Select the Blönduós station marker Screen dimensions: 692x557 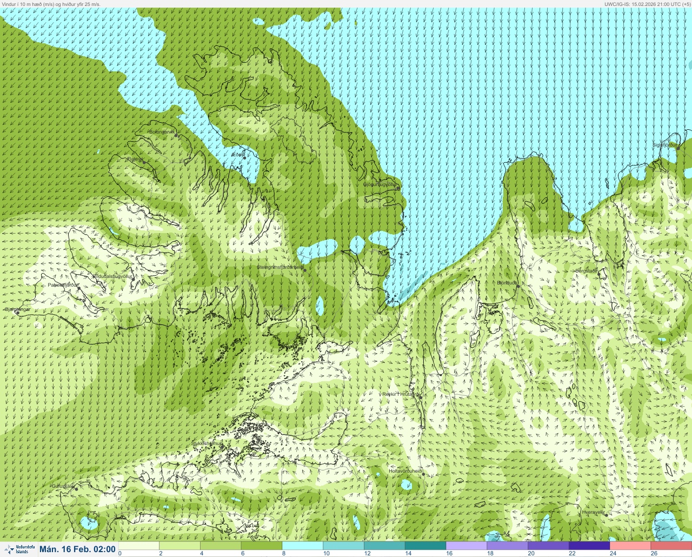tap(518, 286)
